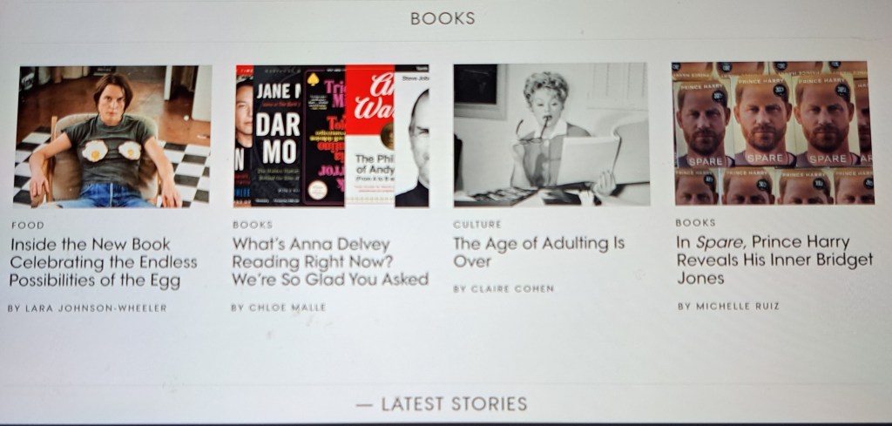The width and height of the screenshot is (892, 426).
Task: Select BOOKS category above Anna Delvey headline
Action: [x=253, y=225]
